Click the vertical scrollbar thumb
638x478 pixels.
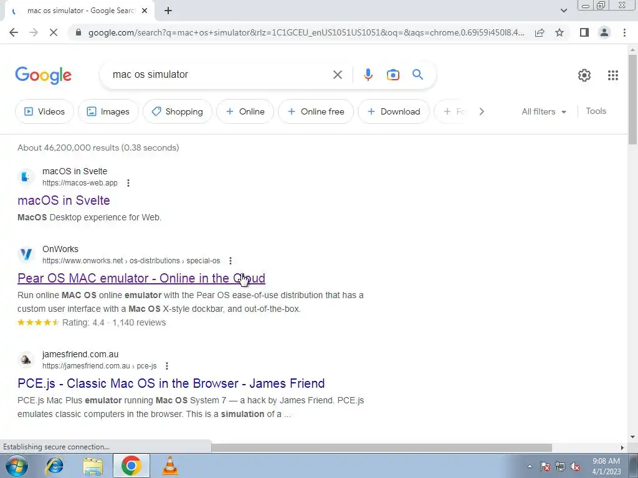[632, 99]
